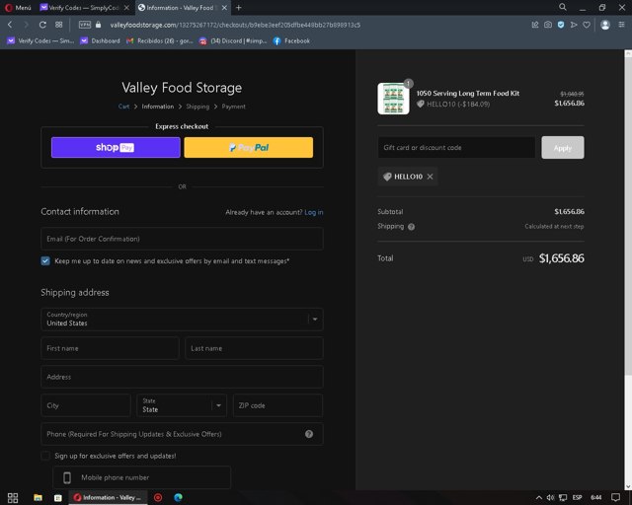Open the Verify Codes bookmark
This screenshot has height=505, width=632.
click(40, 40)
